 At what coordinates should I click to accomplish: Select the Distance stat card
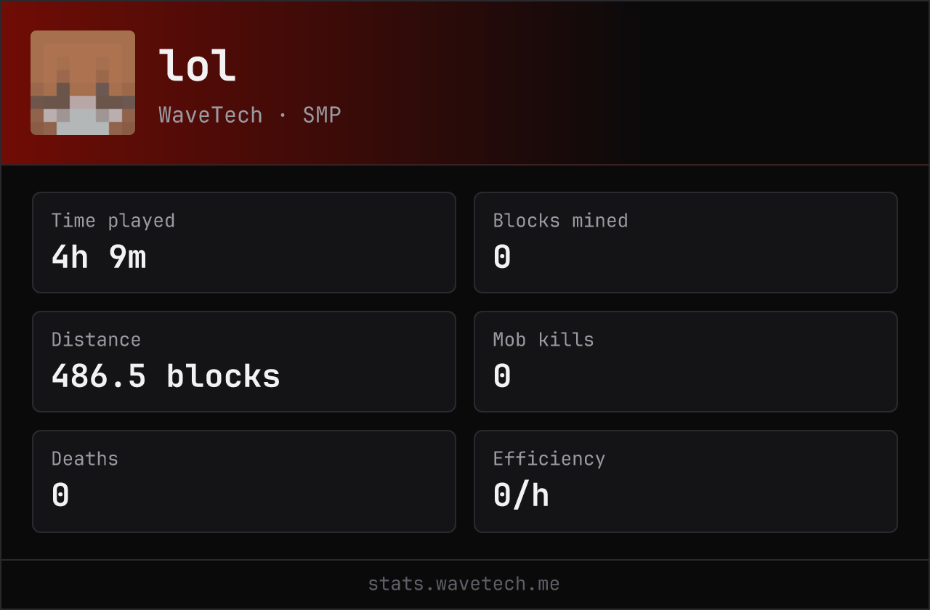[x=244, y=362]
